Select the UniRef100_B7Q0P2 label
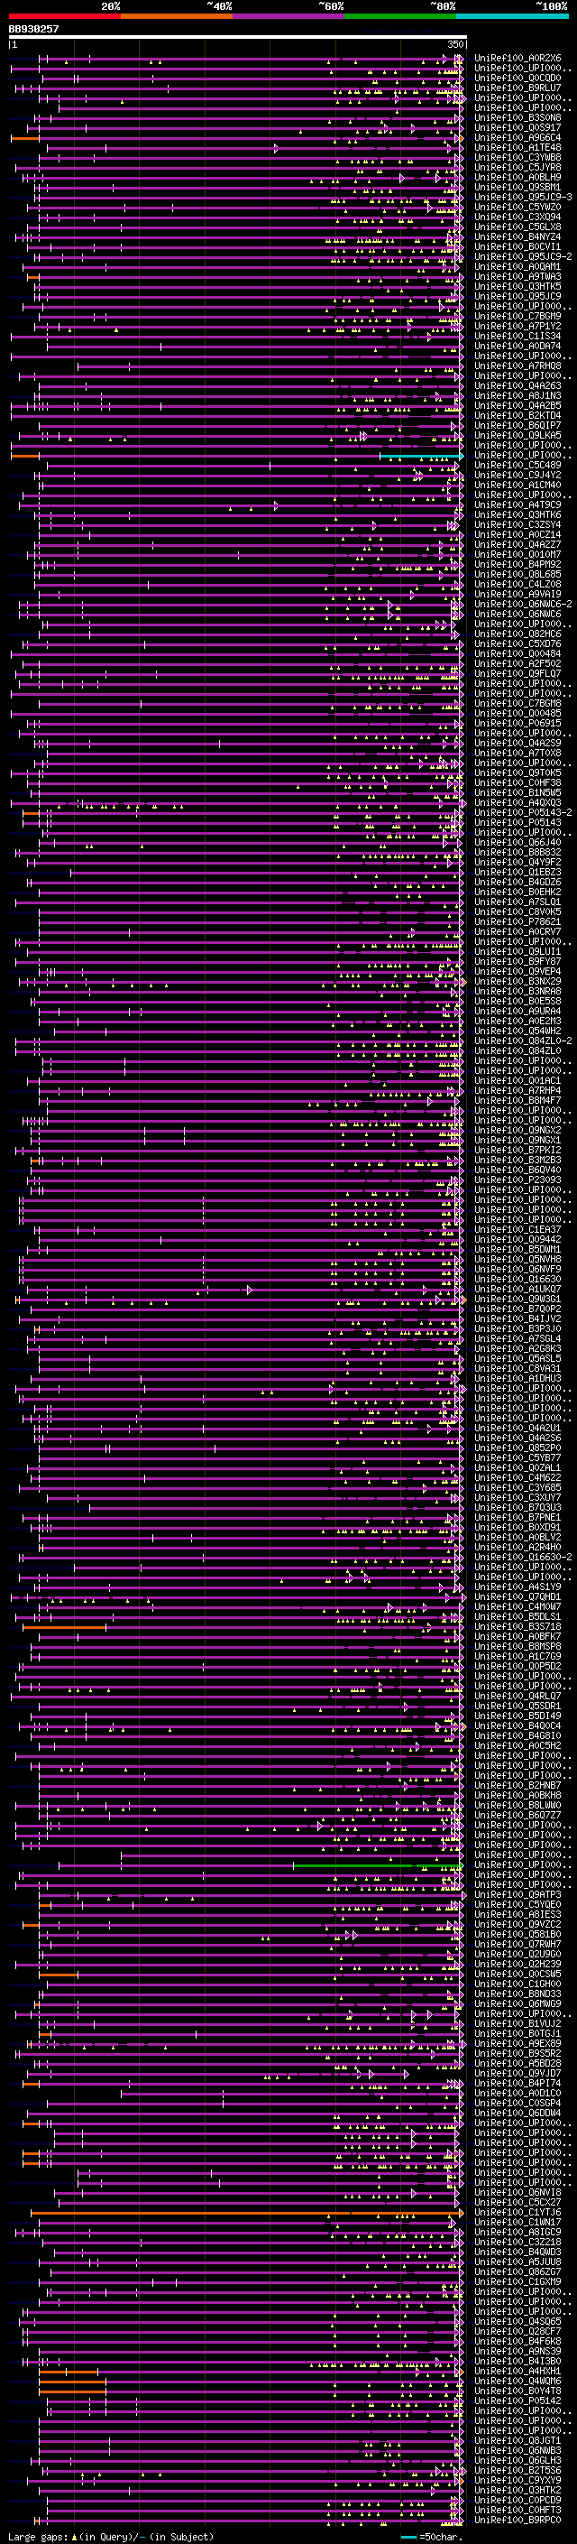Image resolution: width=577 pixels, height=2544 pixels. point(517,1309)
